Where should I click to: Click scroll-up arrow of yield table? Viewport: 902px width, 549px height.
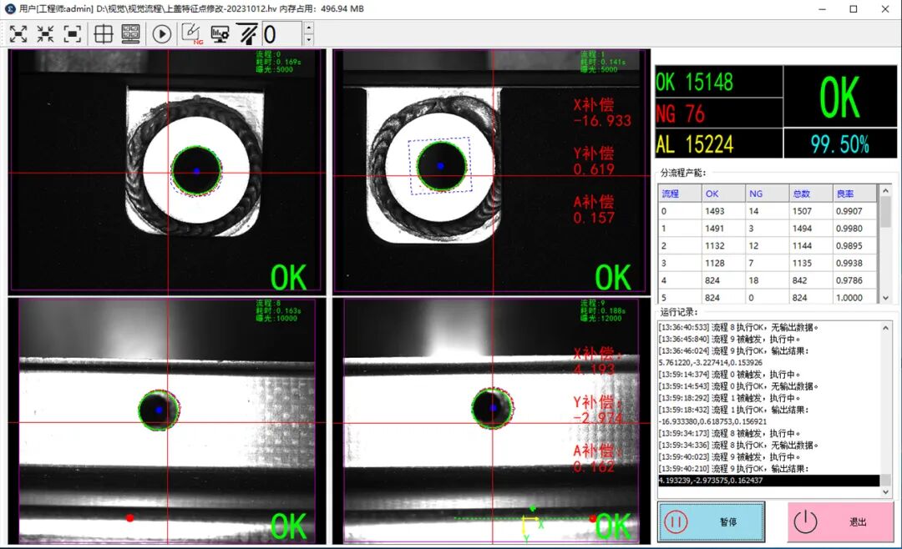click(885, 190)
